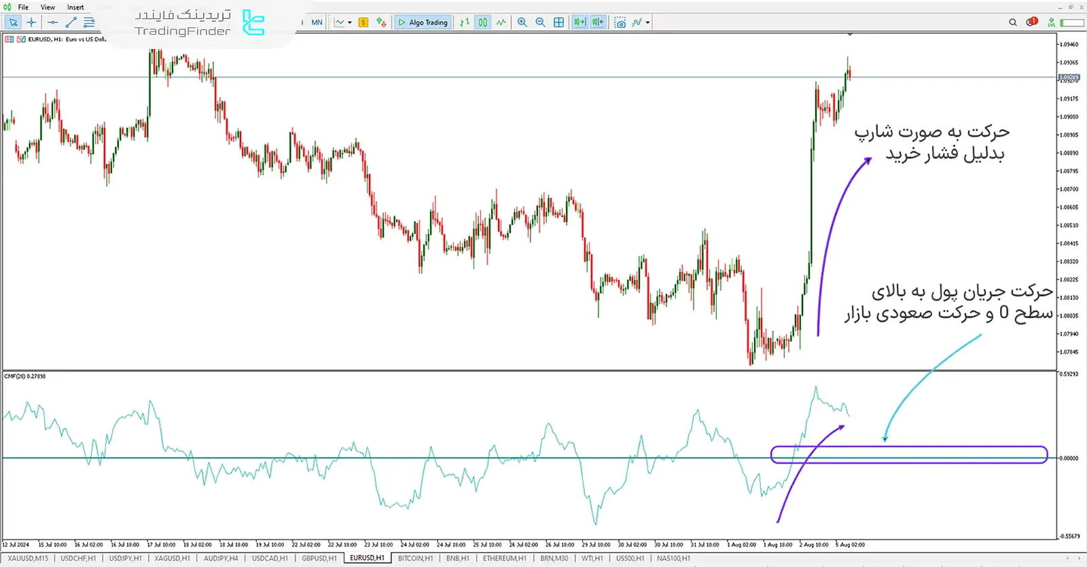
Task: Click the tile windows grid icon
Action: pyautogui.click(x=558, y=22)
